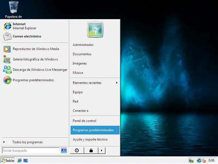Viewport: 218px width, 164px height.
Task: Click the Programas predeterminados icon in left pane
Action: [x=7, y=80]
